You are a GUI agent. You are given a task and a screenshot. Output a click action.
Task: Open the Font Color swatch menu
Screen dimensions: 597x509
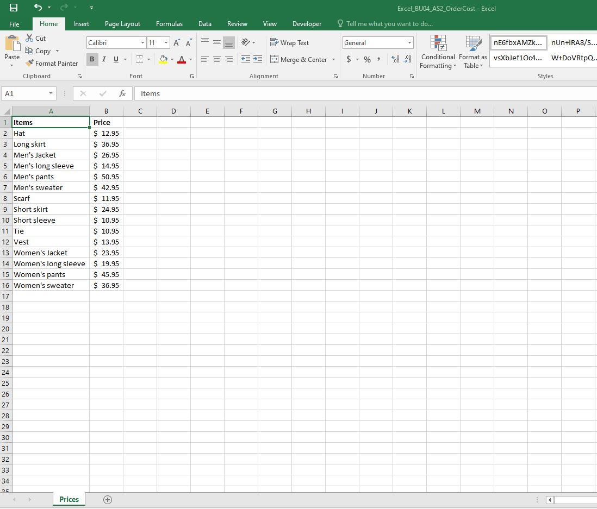coord(190,59)
